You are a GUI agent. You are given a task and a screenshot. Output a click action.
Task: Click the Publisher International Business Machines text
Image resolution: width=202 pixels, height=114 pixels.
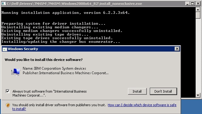tap(66, 73)
